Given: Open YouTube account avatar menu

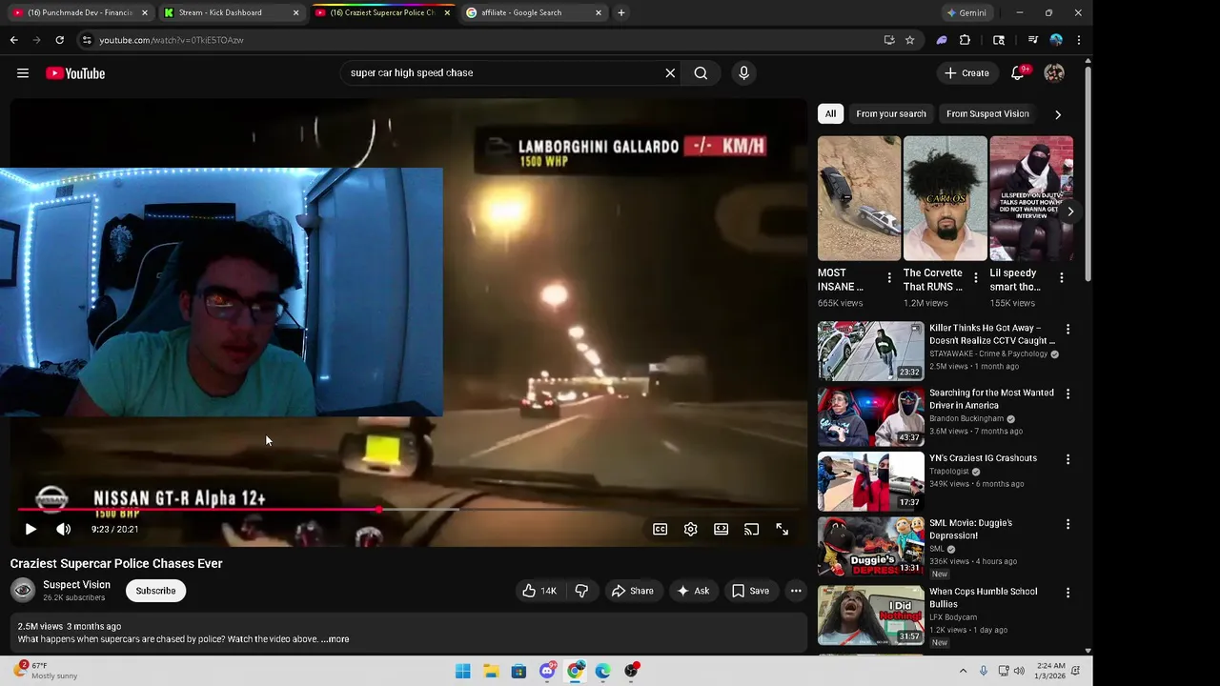Looking at the screenshot, I should [x=1054, y=72].
